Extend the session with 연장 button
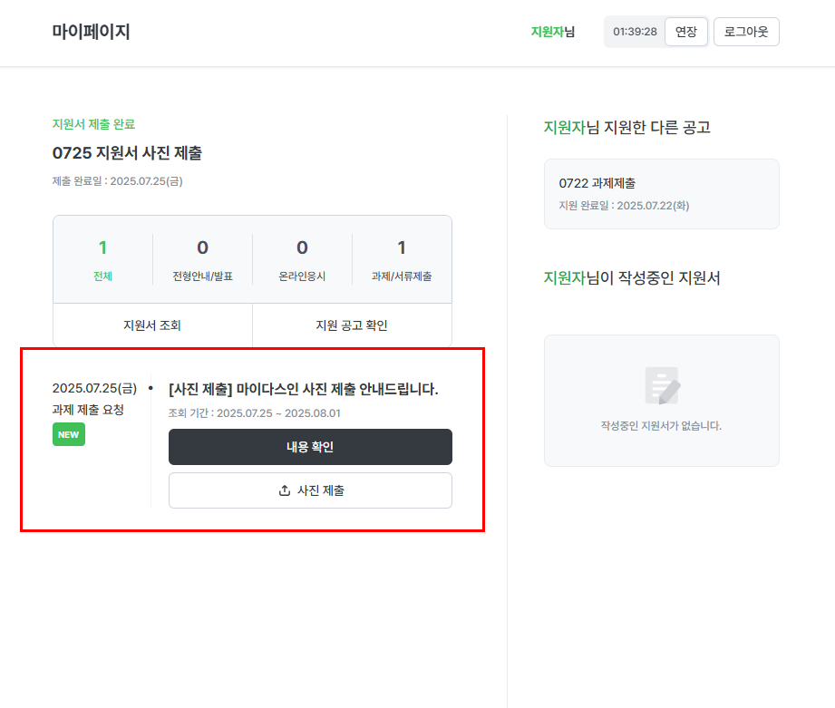 685,31
